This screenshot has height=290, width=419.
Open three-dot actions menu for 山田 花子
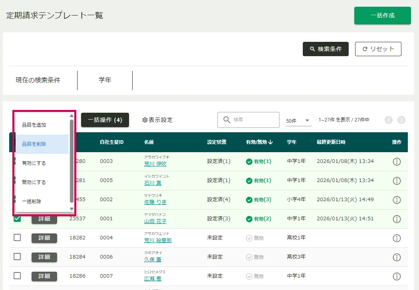coord(397,219)
